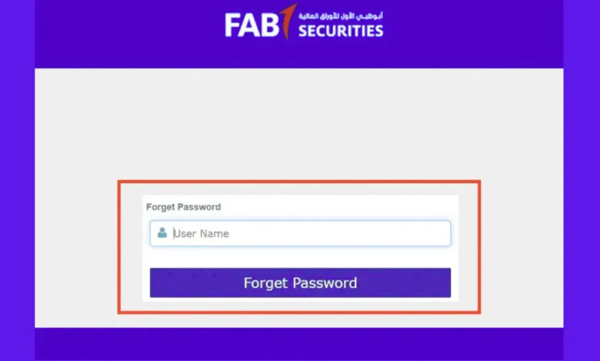Click the User Name placeholder text
The image size is (600, 361).
point(201,233)
